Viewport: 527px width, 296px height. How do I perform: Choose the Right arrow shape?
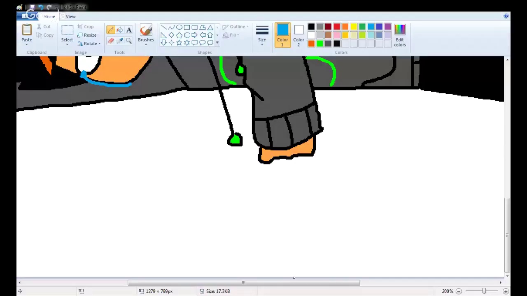pos(195,35)
